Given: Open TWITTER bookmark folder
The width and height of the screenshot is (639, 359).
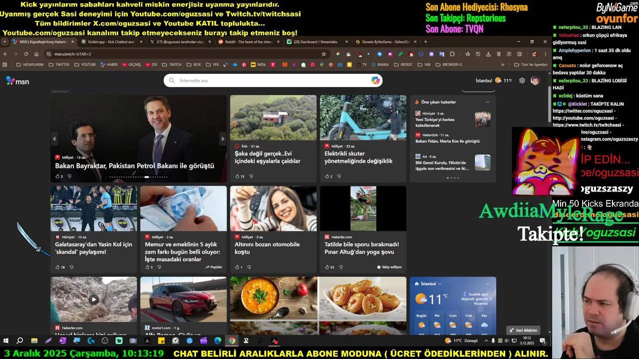Looking at the screenshot, I should tap(58, 64).
